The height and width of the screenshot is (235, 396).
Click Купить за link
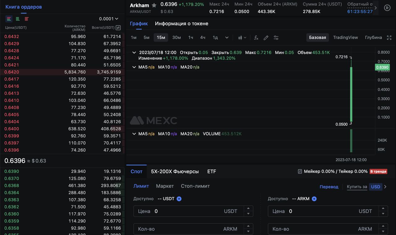coord(357,187)
